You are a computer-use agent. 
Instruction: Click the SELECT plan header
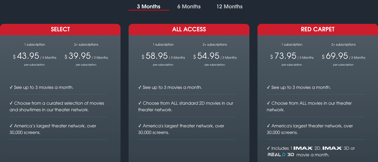click(60, 29)
